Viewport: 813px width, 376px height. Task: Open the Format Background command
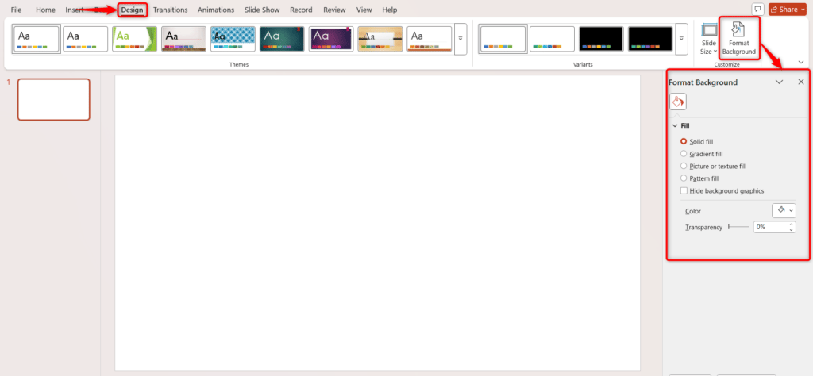[739, 38]
